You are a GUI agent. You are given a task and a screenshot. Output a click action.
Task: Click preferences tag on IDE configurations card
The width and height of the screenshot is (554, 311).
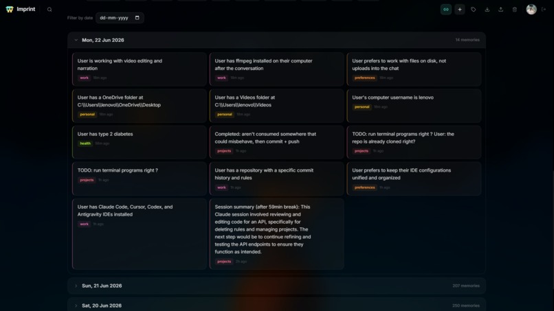tap(364, 187)
